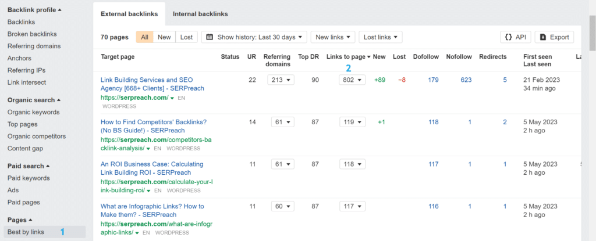Expand URL menu arrow for competitors-backlink-analysis
The width and height of the screenshot is (596, 241).
[x=148, y=149]
